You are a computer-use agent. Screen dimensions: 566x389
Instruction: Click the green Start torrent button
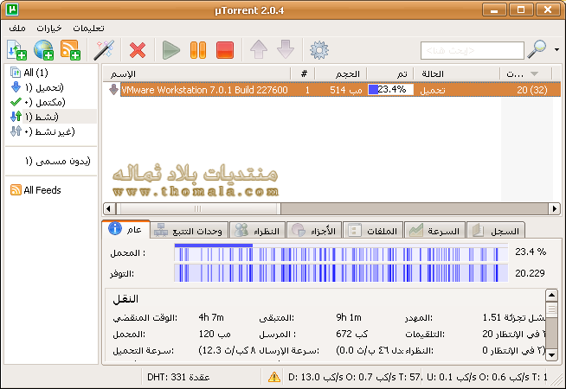pos(171,50)
